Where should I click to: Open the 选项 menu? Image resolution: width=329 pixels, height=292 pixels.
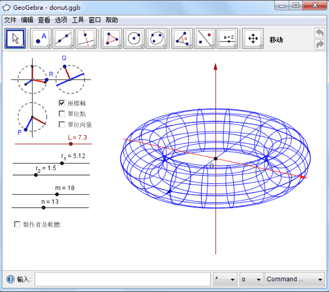61,20
